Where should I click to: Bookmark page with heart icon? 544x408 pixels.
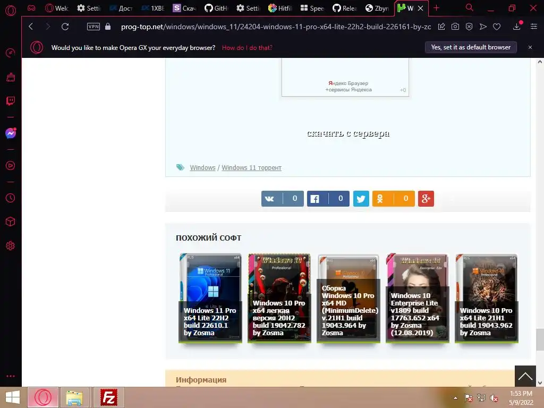point(497,27)
